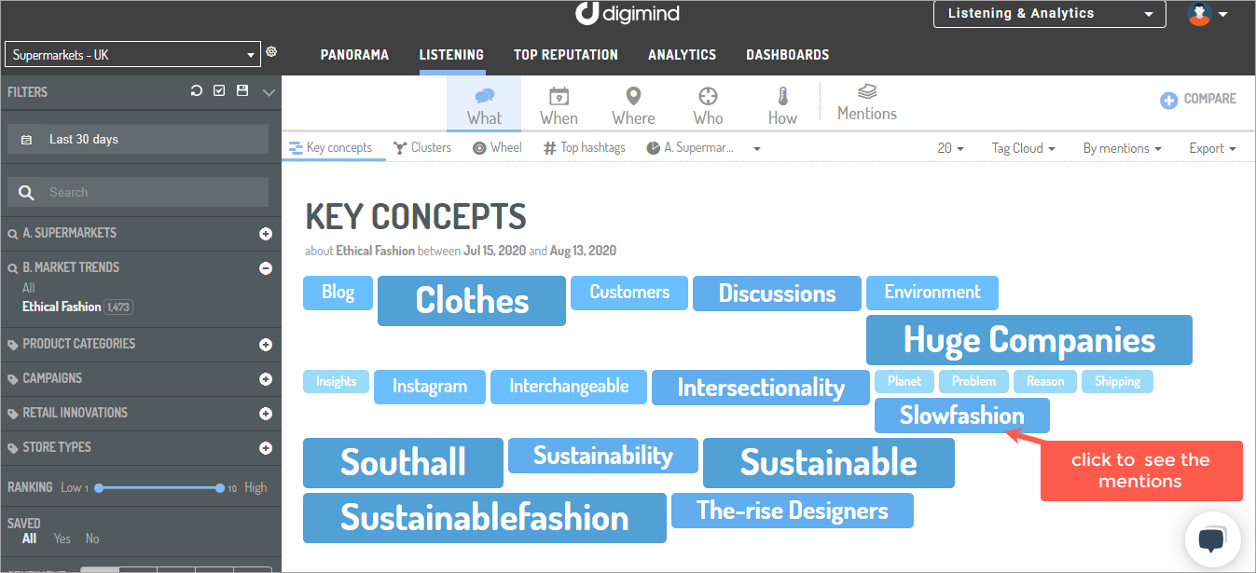This screenshot has height=573, width=1256.
Task: Click the Compare button
Action: (1198, 99)
